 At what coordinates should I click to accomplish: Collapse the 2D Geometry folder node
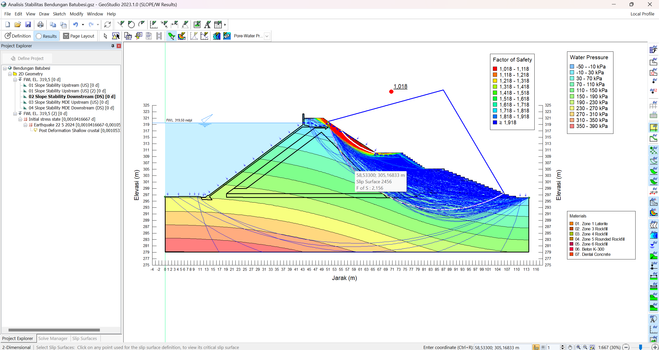[10, 74]
